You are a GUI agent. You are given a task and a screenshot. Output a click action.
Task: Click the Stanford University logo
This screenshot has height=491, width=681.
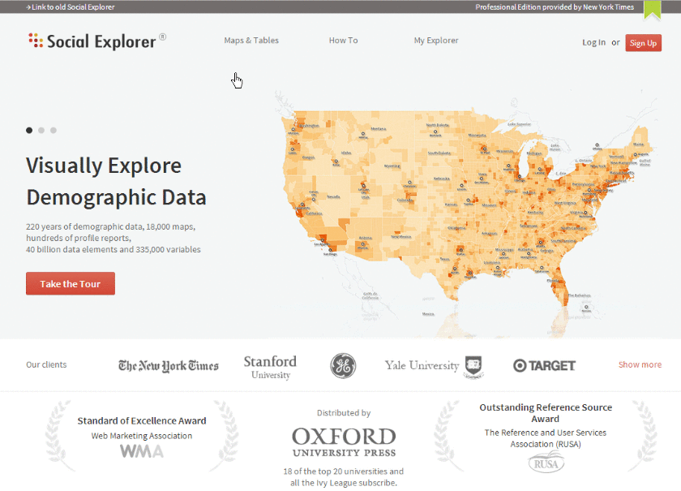click(x=270, y=366)
